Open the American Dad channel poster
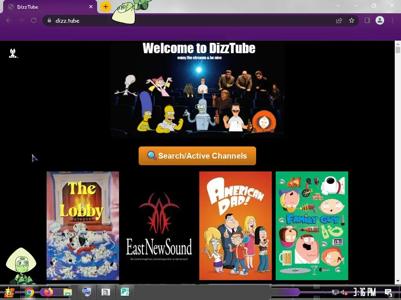The height and width of the screenshot is (300, 401). tap(235, 226)
